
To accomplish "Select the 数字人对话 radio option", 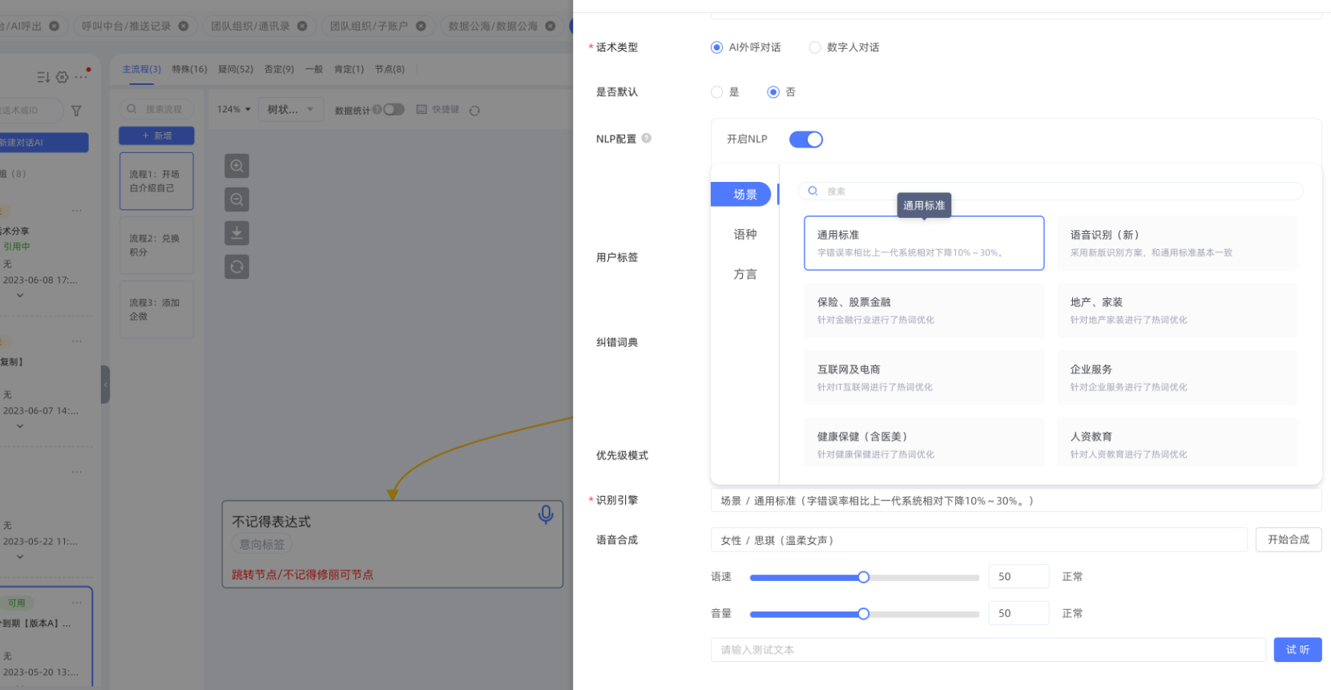I will coord(815,47).
